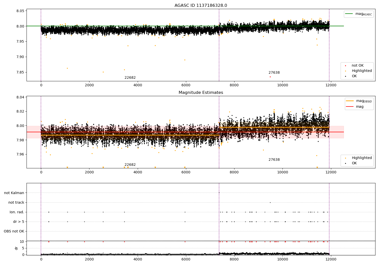Click the 27638 annotation in Magnitude Estimates plot
The image size is (379, 265).
pos(274,160)
